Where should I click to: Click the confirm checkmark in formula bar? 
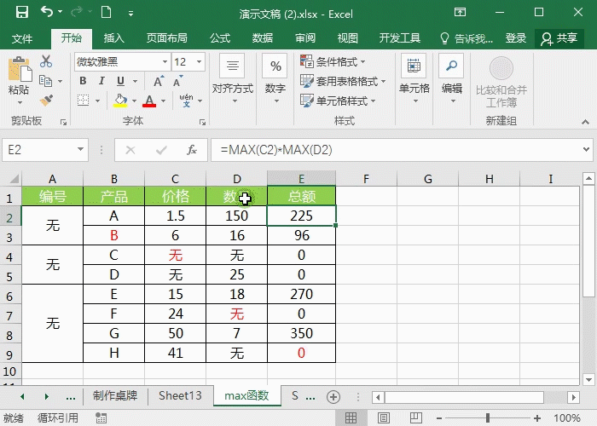tap(161, 150)
